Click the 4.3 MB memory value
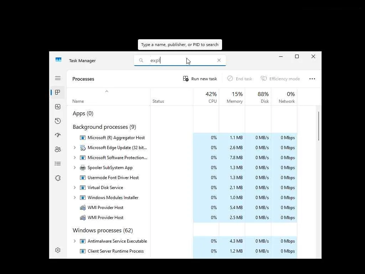The height and width of the screenshot is (274, 365). [x=236, y=241]
